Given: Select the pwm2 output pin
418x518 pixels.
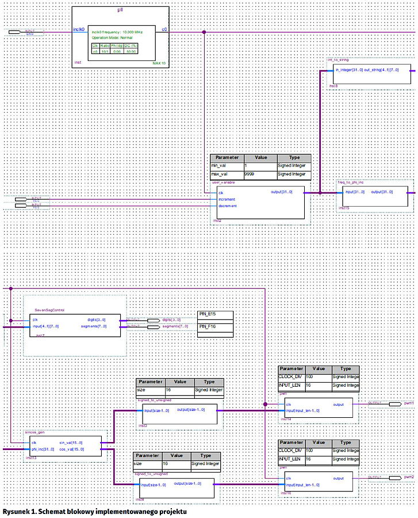Looking at the screenshot, I should tap(394, 478).
